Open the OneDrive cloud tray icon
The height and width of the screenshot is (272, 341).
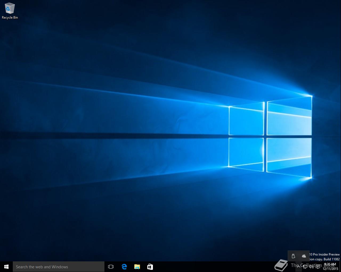304,256
